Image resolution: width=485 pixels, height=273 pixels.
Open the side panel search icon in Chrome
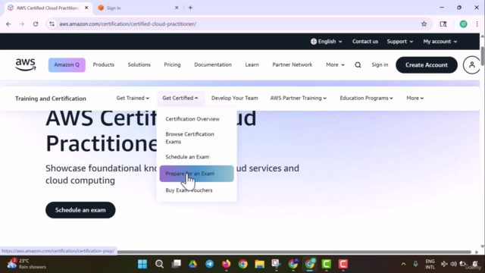pos(443,24)
